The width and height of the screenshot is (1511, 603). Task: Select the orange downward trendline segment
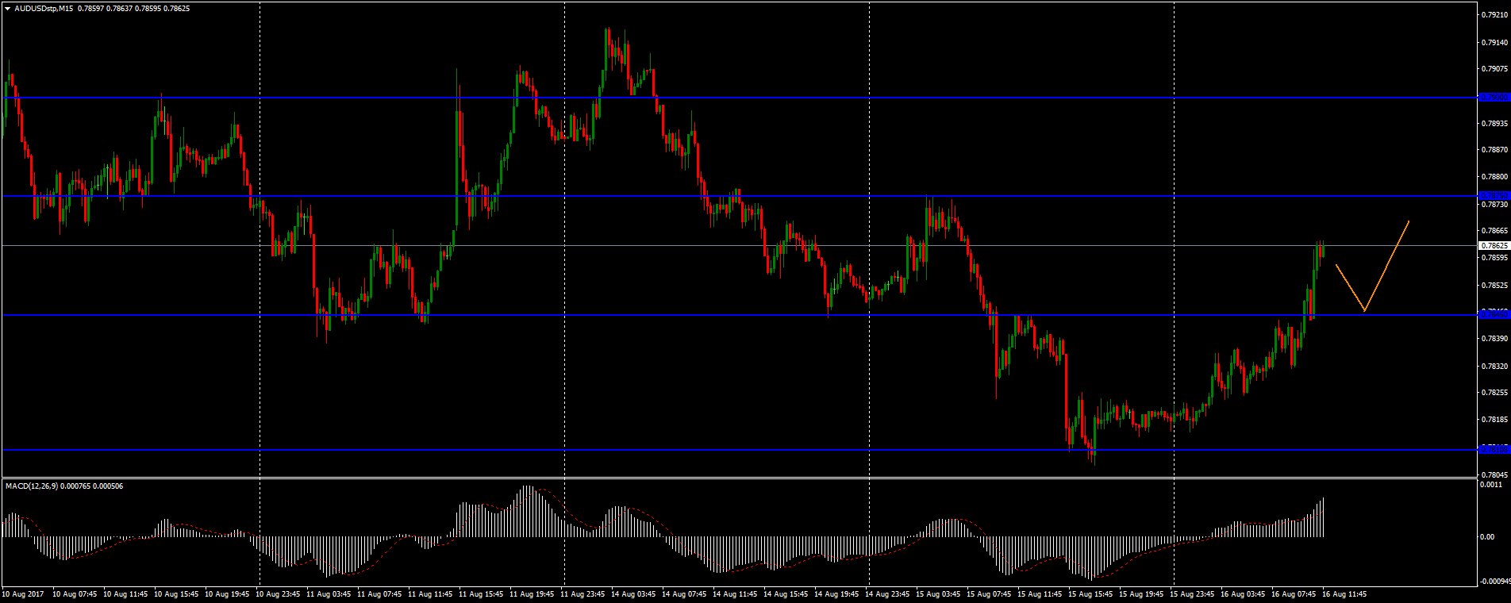pos(1350,287)
